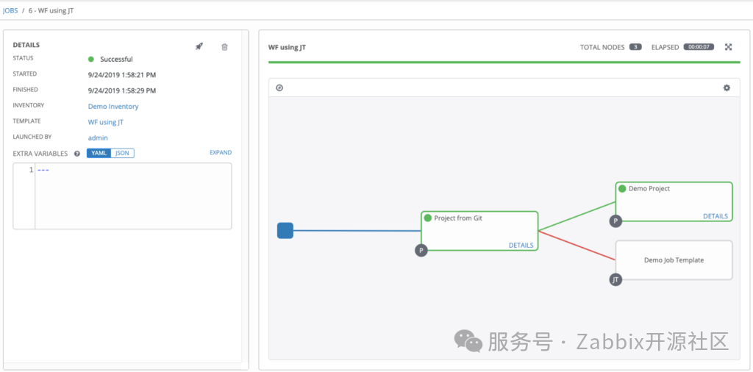Open the Demo Inventory link
Screen dimensions: 753x372
click(113, 107)
